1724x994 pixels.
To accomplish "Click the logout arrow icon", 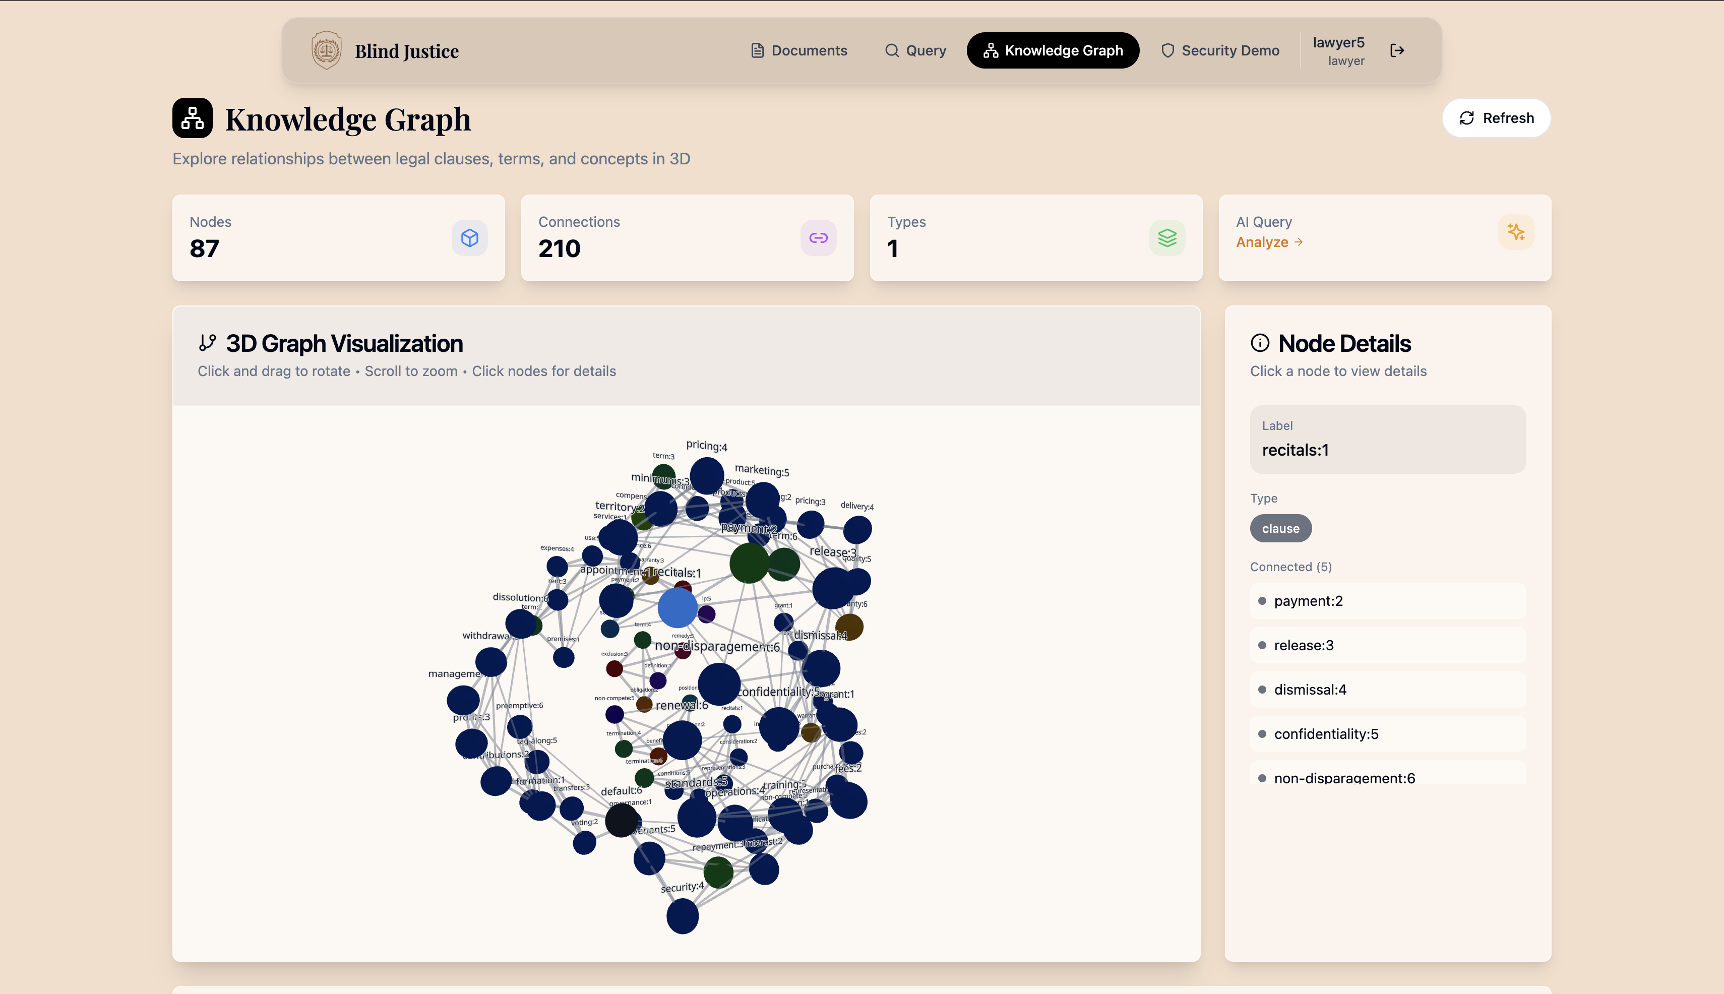I will coord(1397,50).
